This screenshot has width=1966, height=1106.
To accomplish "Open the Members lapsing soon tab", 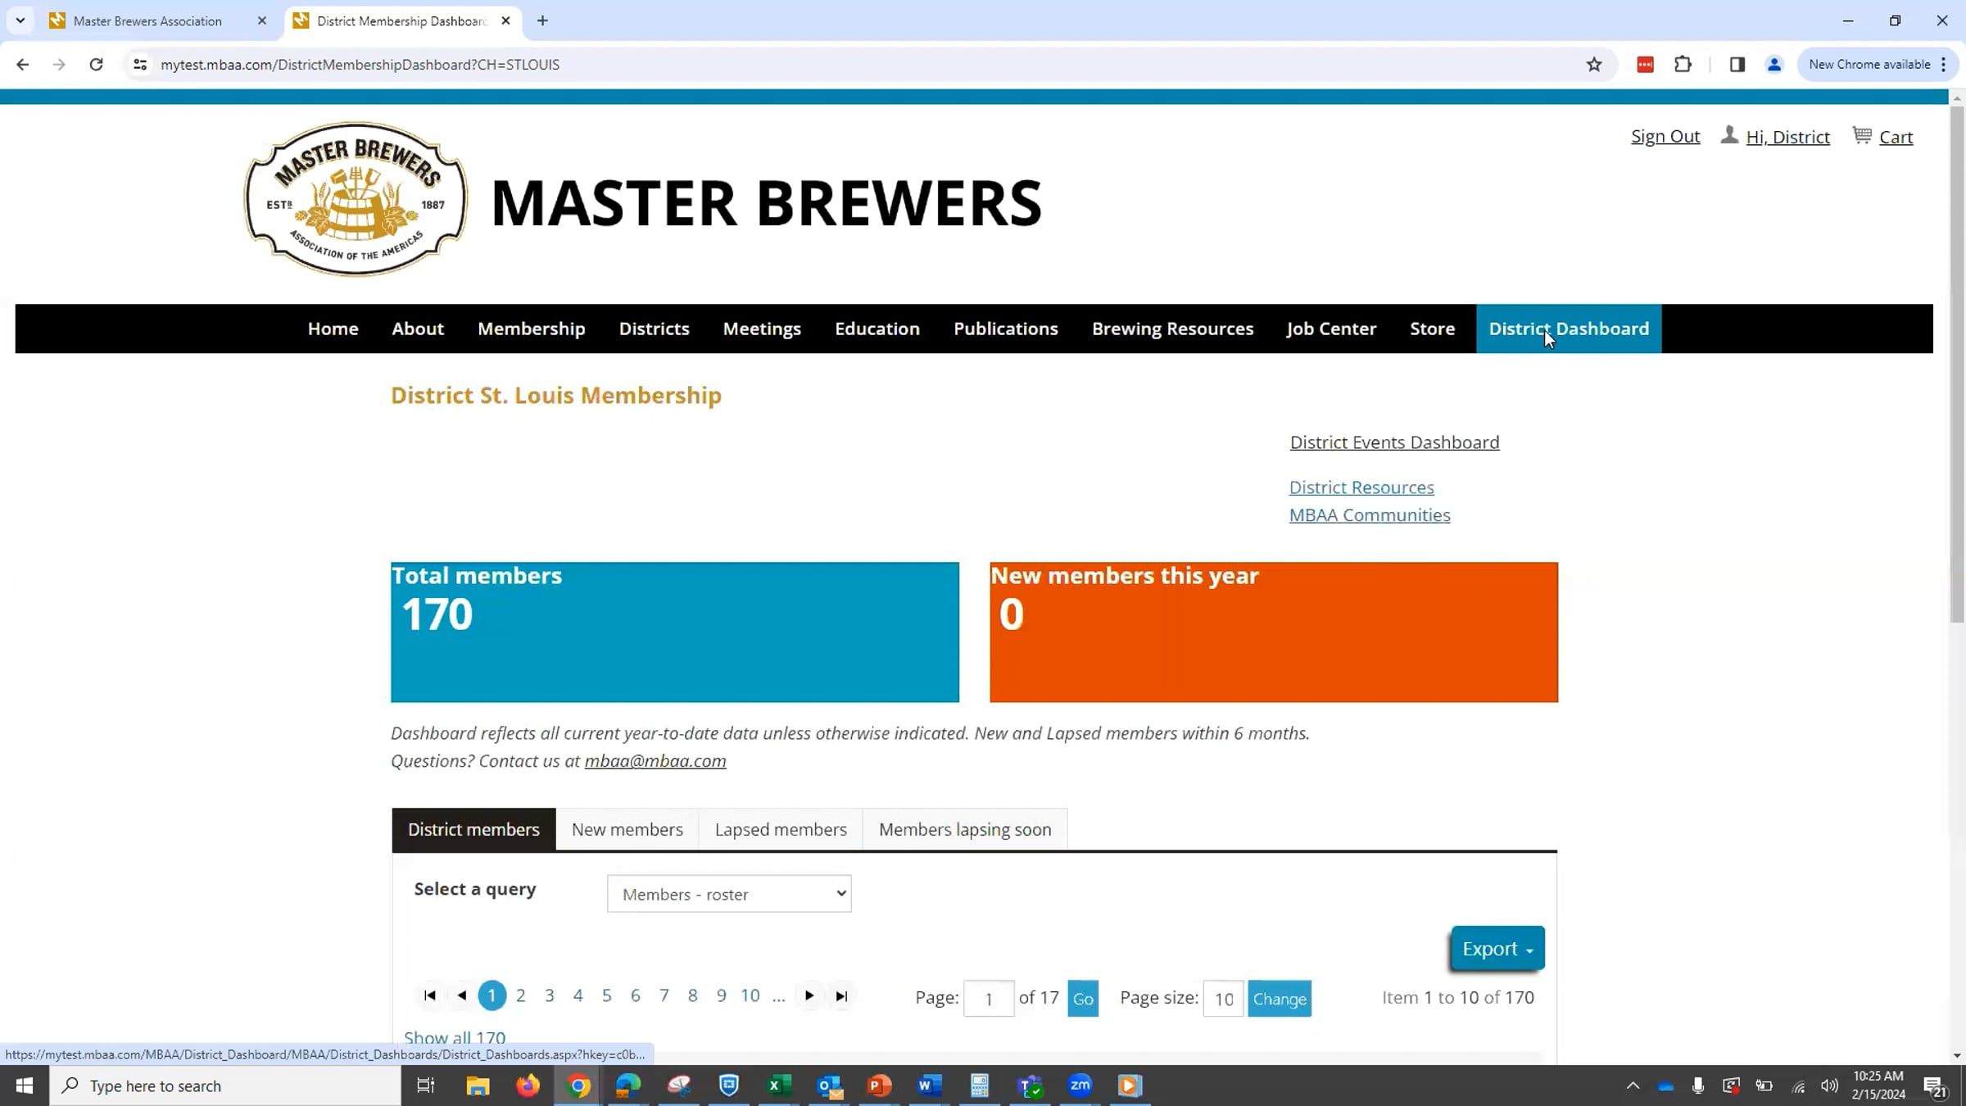I will pyautogui.click(x=964, y=829).
